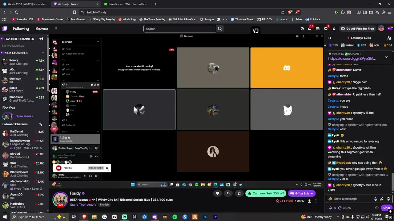Open the chat community users icon
Screen dimensions: 394x221
pos(389,38)
